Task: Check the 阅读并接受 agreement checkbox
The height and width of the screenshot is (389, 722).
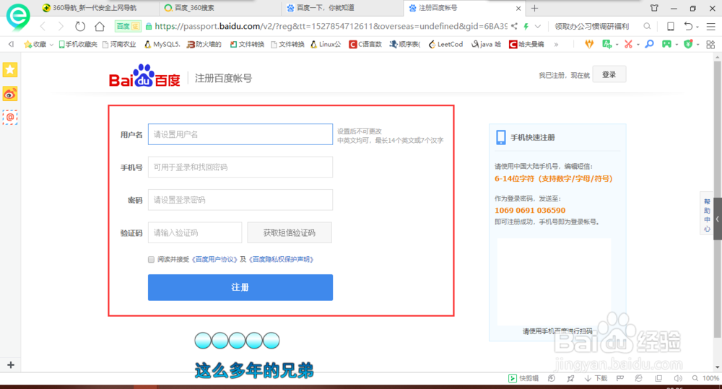Action: pyautogui.click(x=151, y=260)
